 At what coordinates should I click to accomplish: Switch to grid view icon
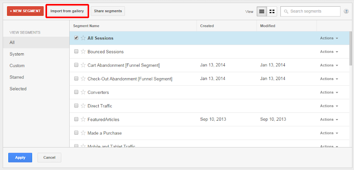[272, 11]
